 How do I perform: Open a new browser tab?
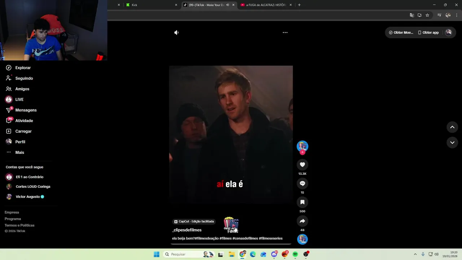point(299,5)
